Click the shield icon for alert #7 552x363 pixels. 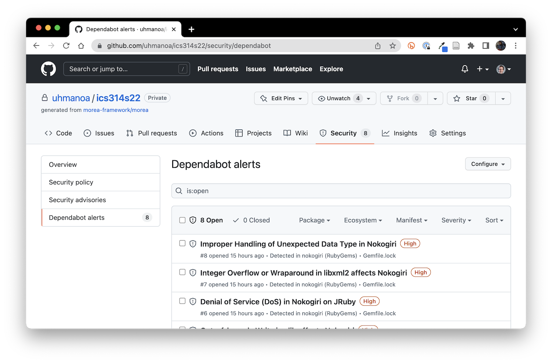[193, 273]
